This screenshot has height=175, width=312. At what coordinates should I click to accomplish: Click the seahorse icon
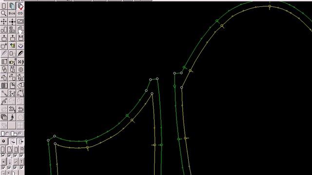[x=12, y=117]
